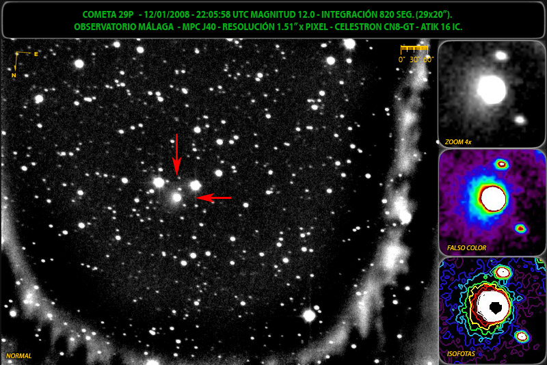Click the 'MPC J40' text in header
The width and height of the screenshot is (547, 365).
pos(199,27)
